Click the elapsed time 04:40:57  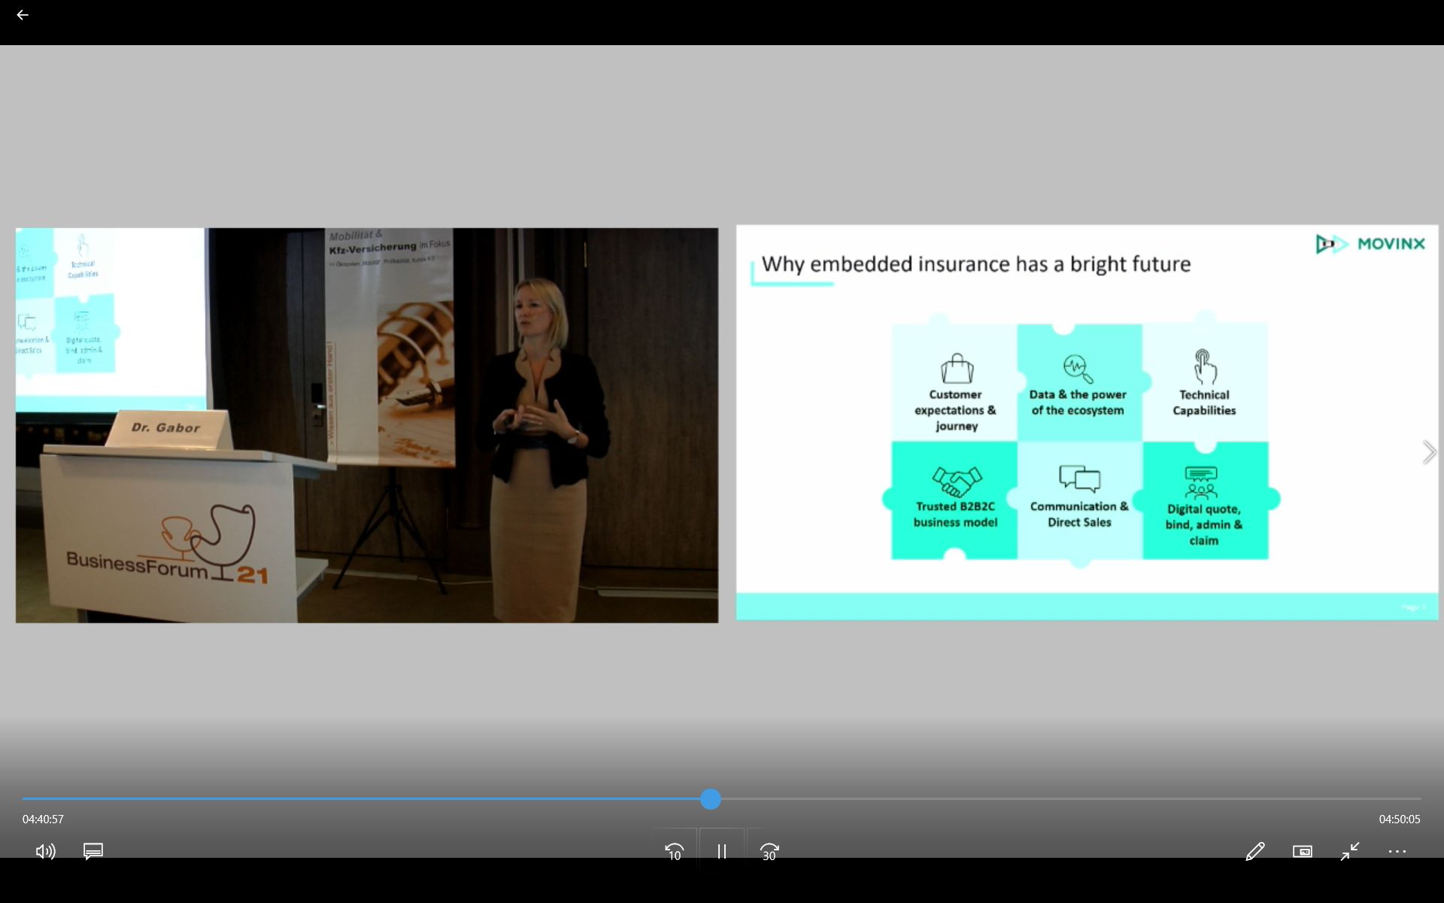click(43, 819)
